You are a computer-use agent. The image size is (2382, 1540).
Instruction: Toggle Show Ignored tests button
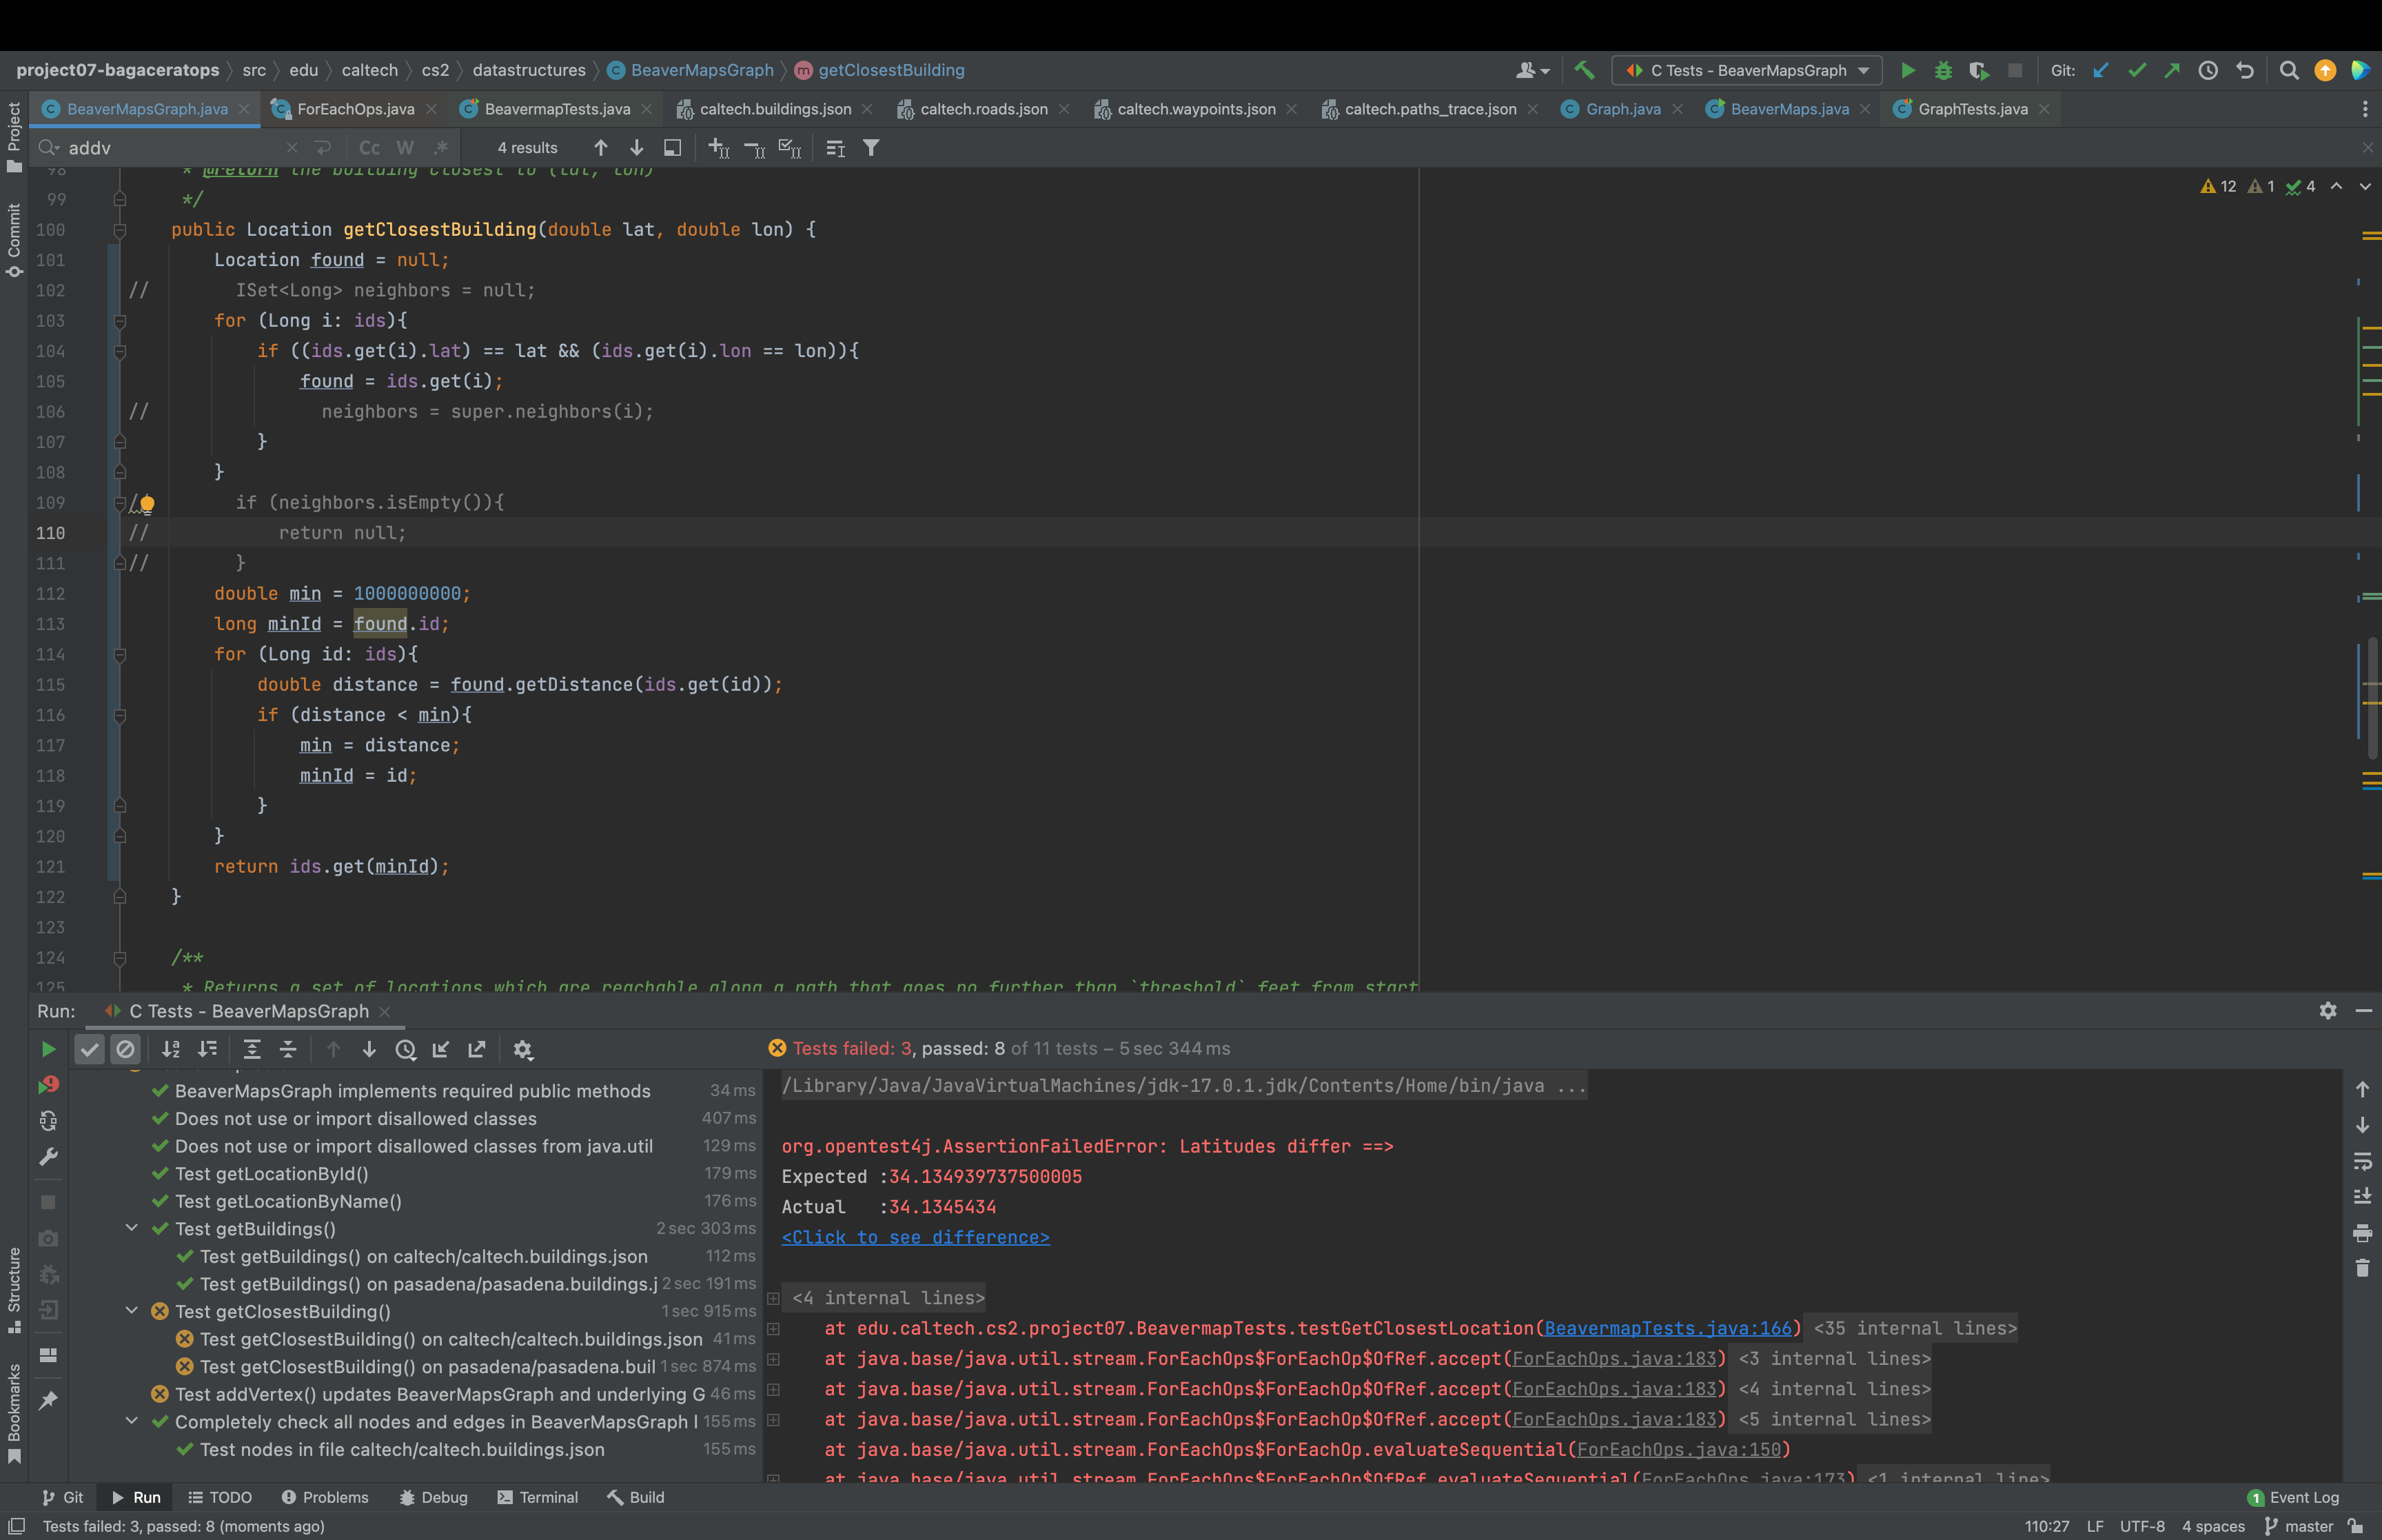point(125,1049)
